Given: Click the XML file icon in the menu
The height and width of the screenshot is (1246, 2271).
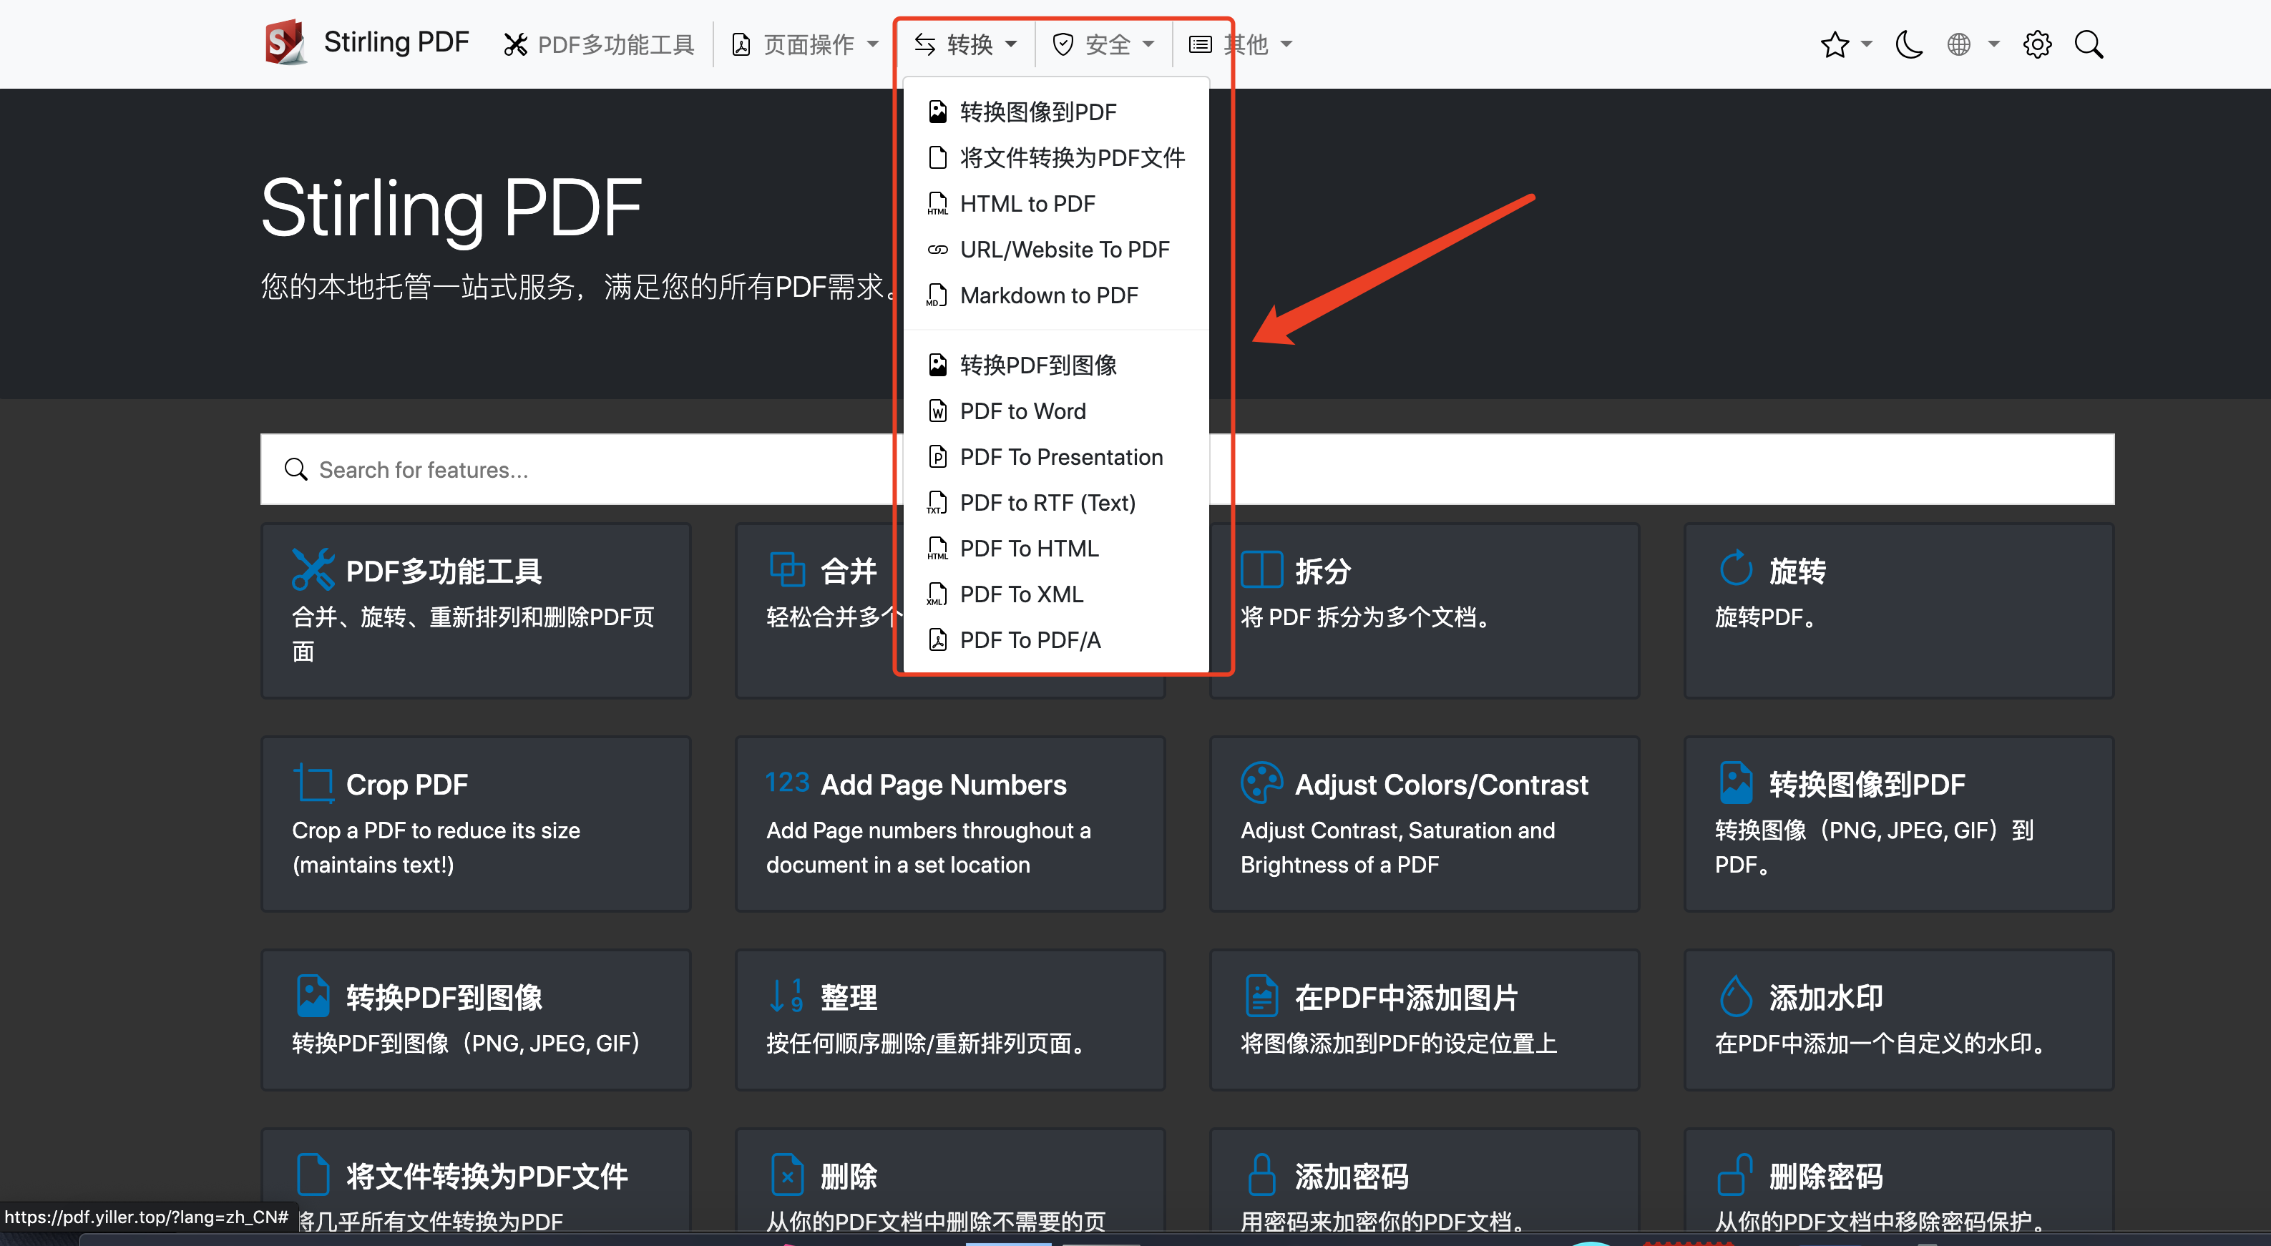Looking at the screenshot, I should coord(938,594).
